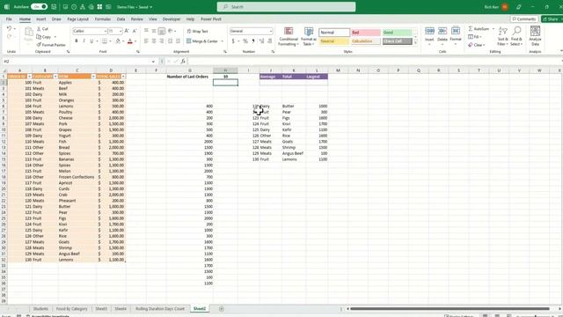Open the File menu tab

pyautogui.click(x=9, y=19)
